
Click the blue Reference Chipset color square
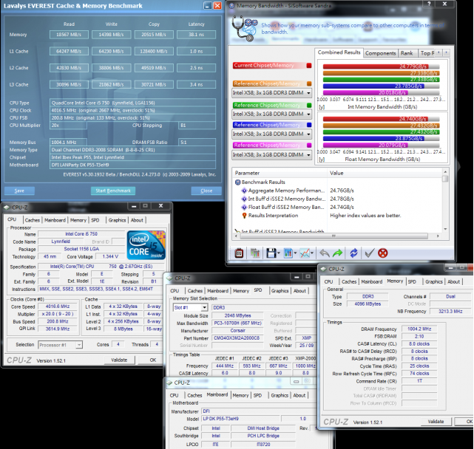click(x=309, y=125)
